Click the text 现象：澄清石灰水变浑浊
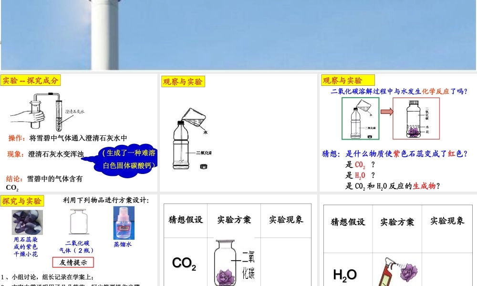This screenshot has height=286, width=477. (46, 154)
